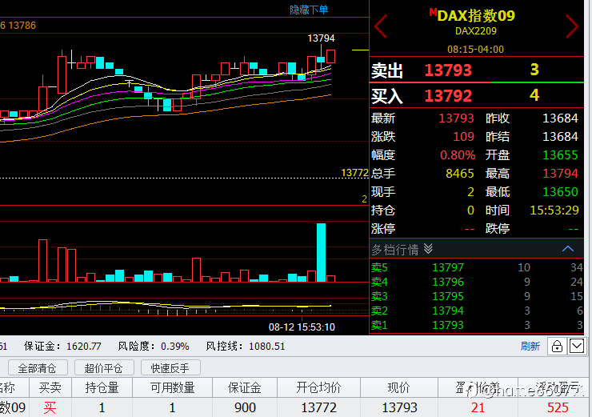Click 卖出 price 13793
Image resolution: width=592 pixels, height=417 pixels.
click(448, 70)
